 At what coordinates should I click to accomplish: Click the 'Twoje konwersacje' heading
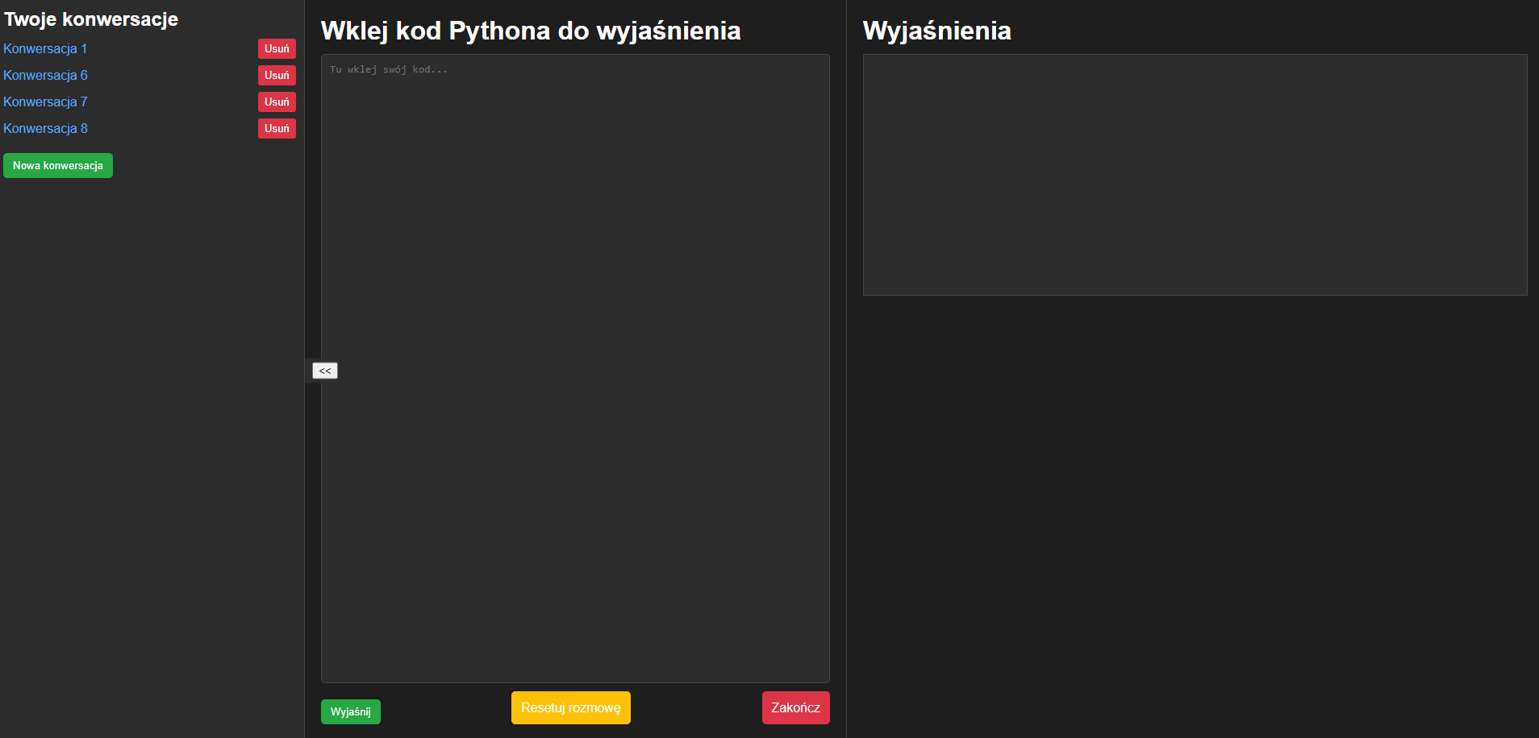91,19
